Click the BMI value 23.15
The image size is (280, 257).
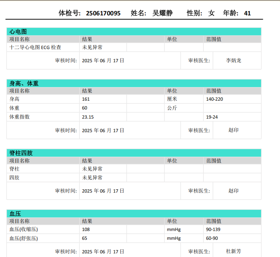[x=88, y=117]
